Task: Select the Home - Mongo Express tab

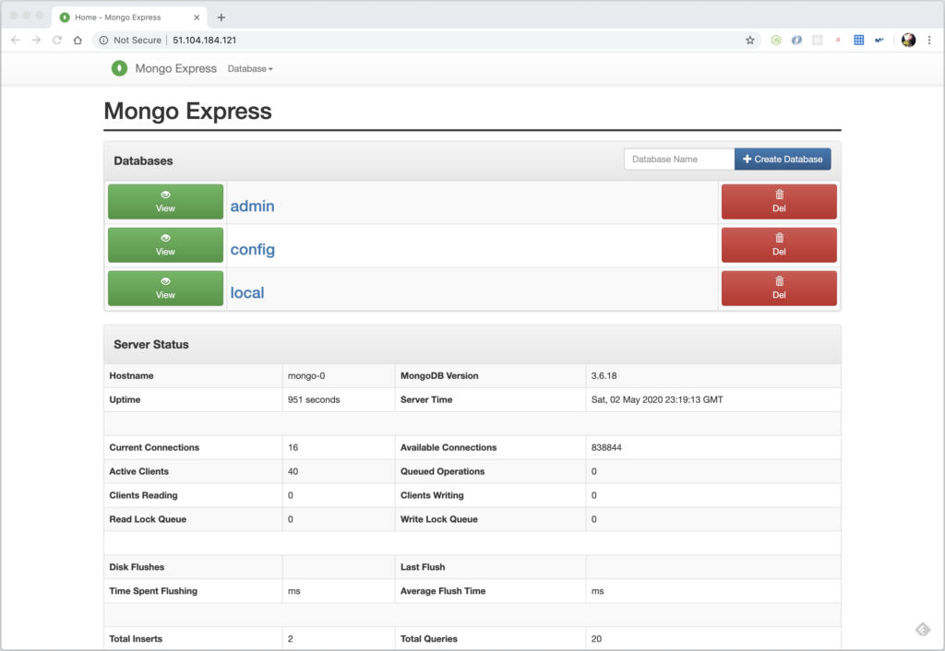Action: coord(129,18)
